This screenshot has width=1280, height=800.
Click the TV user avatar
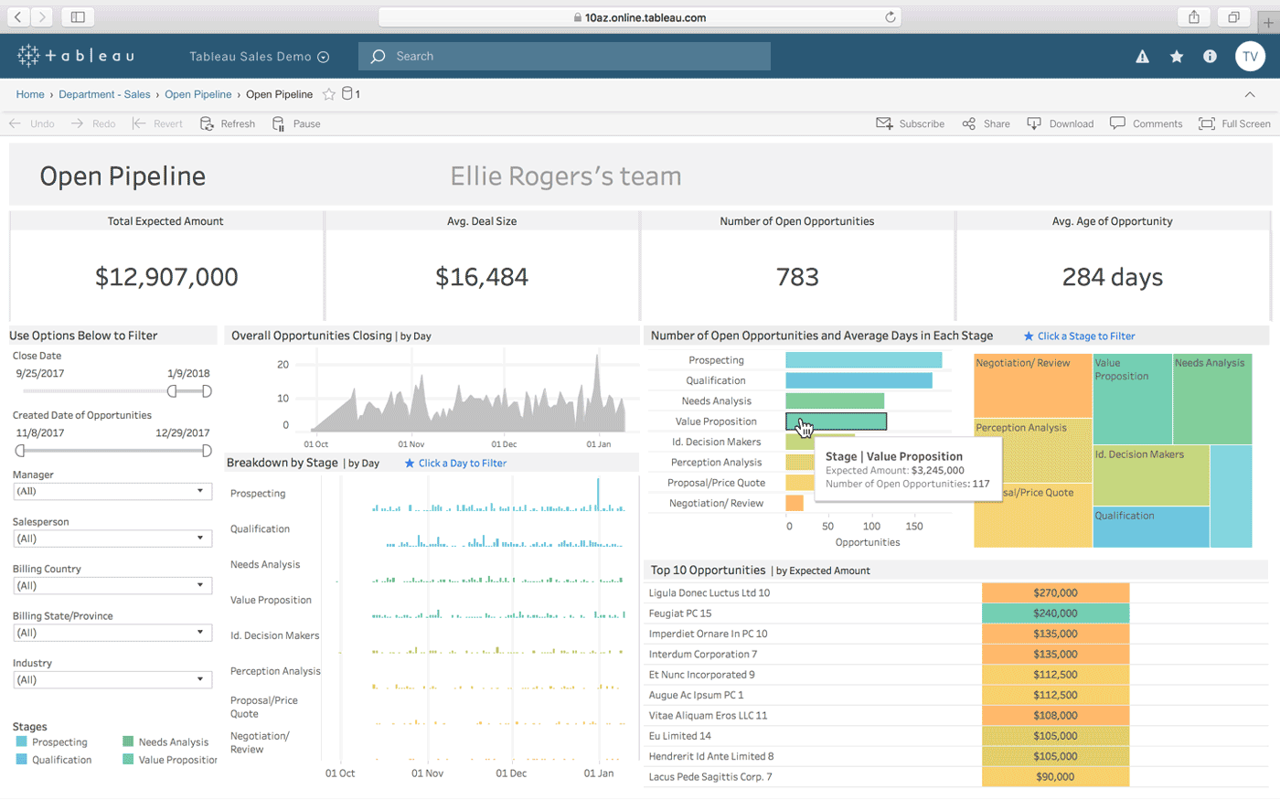coord(1251,56)
